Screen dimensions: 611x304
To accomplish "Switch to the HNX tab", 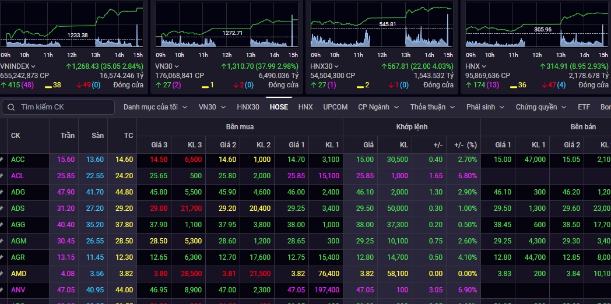I will pos(305,107).
